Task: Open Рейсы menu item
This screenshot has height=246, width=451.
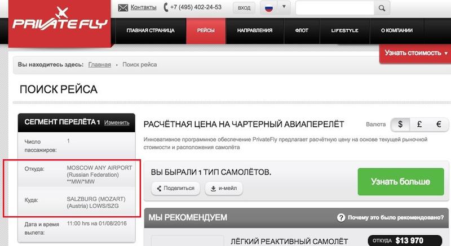Action: tap(206, 30)
